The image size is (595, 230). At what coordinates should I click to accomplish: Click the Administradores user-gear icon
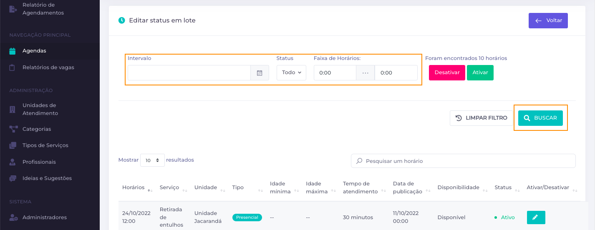(13, 217)
